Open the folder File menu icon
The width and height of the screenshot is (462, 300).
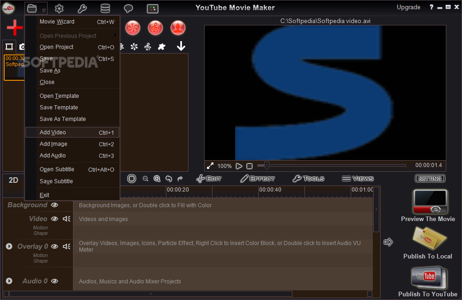click(x=32, y=8)
